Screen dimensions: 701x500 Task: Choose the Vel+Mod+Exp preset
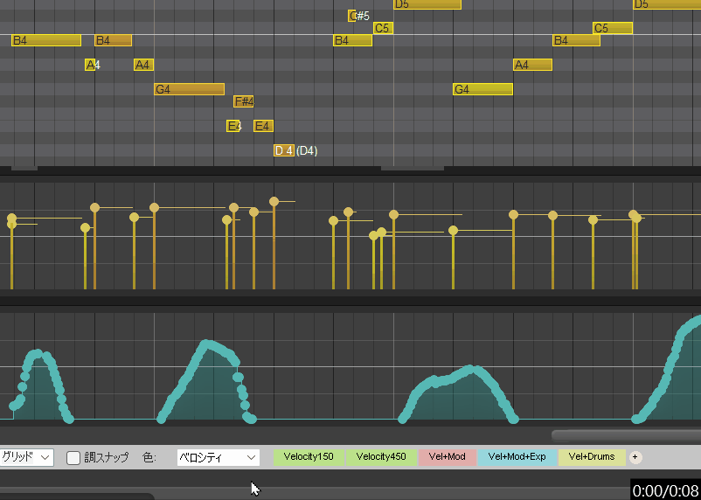tap(517, 457)
